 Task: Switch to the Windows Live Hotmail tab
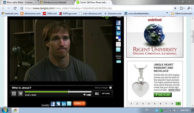coord(56,2)
